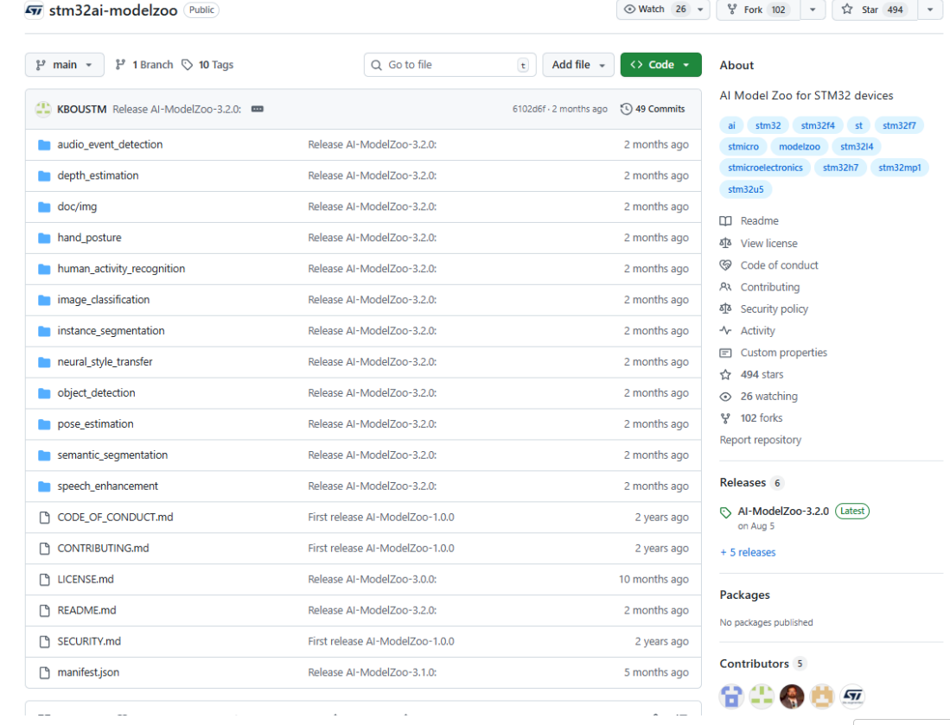
Task: Open the Readme book icon link
Action: pos(726,221)
